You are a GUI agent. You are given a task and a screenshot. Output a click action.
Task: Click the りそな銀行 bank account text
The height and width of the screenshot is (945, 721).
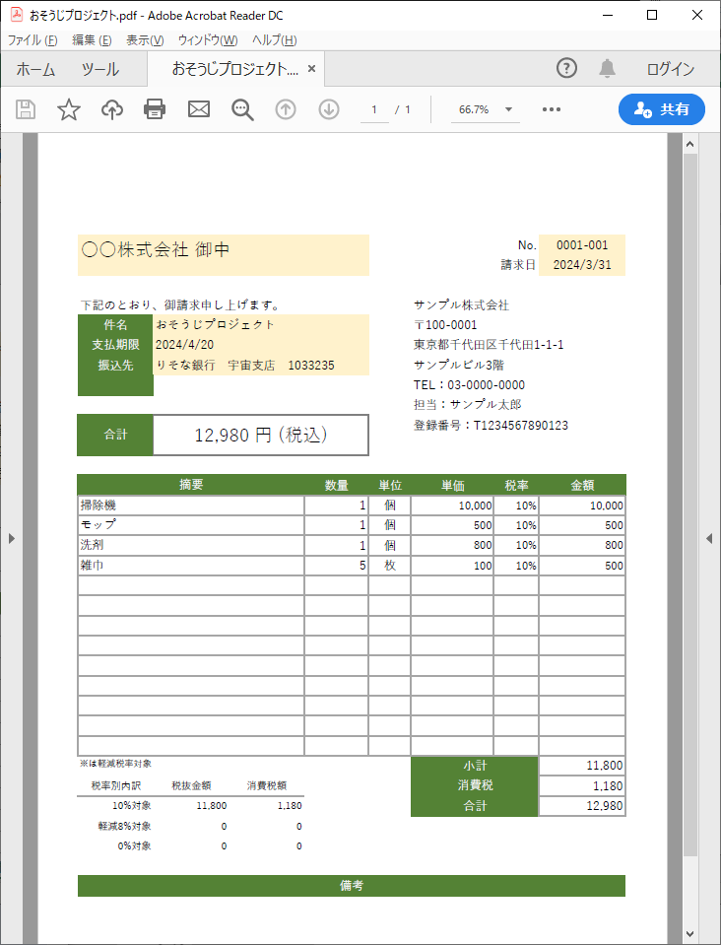[x=245, y=366]
